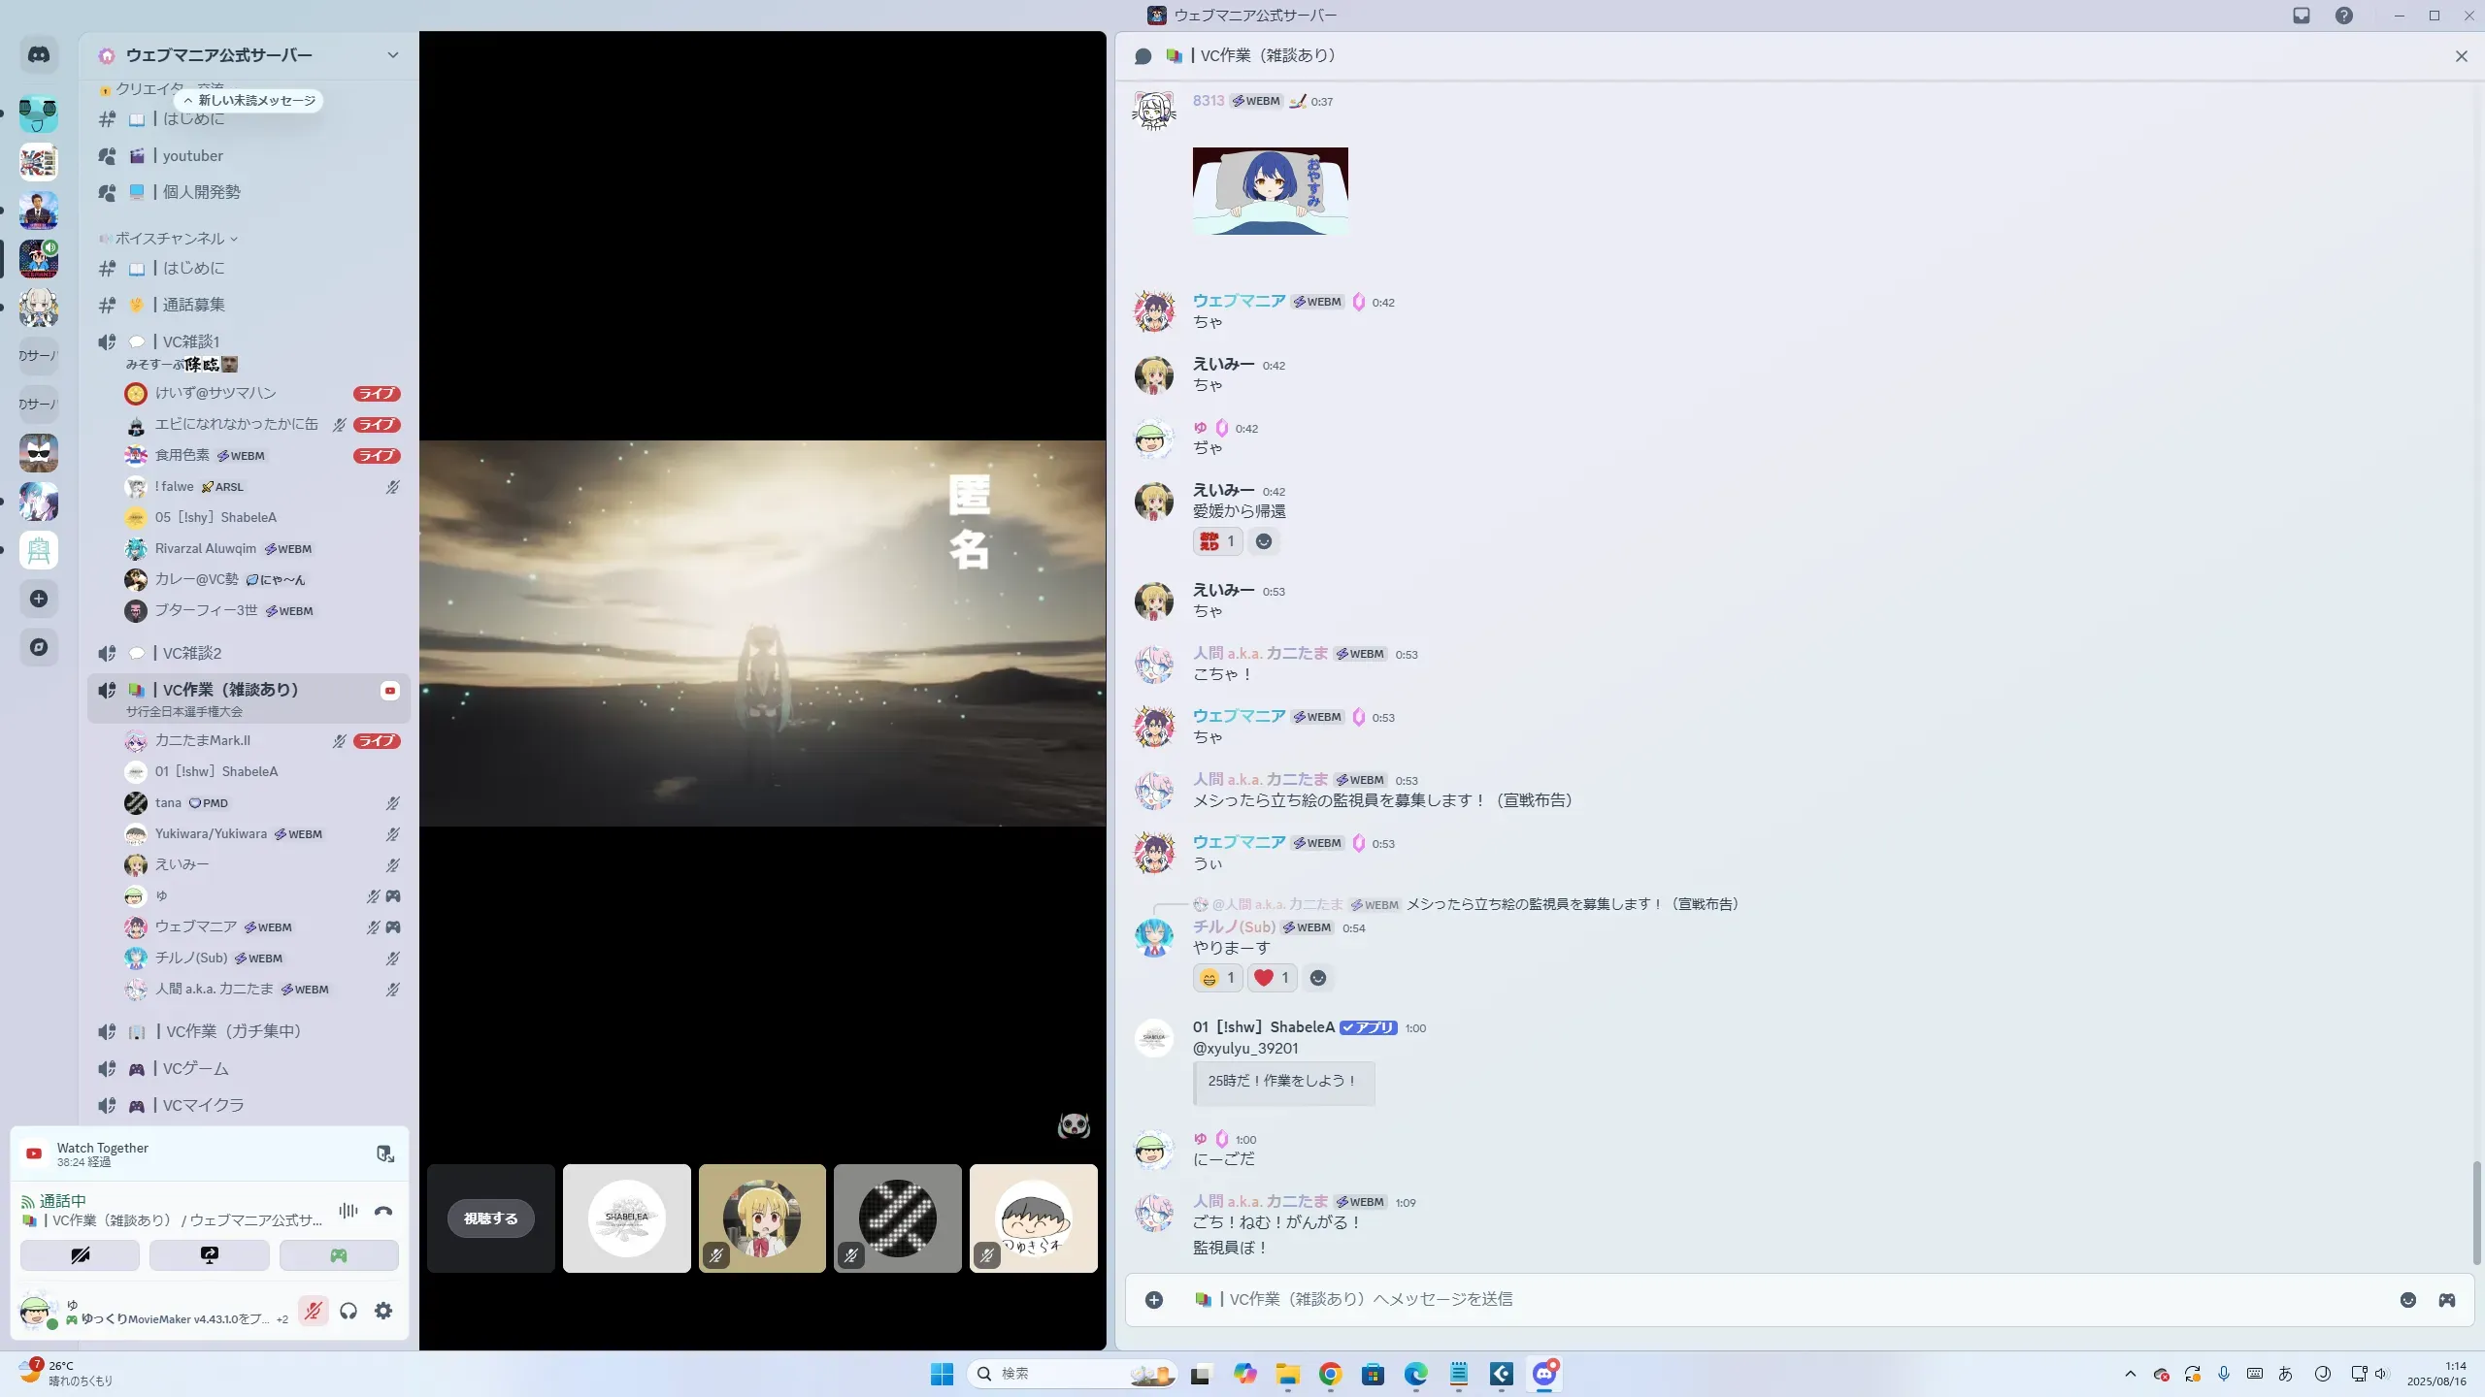Disconnect from the voice call
2485x1397 pixels.
[x=383, y=1211]
